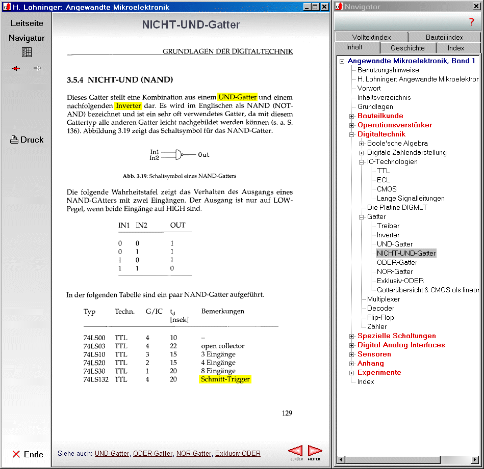Expand the Digitale Zahlendarstellung node
The height and width of the screenshot is (469, 484).
coord(361,153)
